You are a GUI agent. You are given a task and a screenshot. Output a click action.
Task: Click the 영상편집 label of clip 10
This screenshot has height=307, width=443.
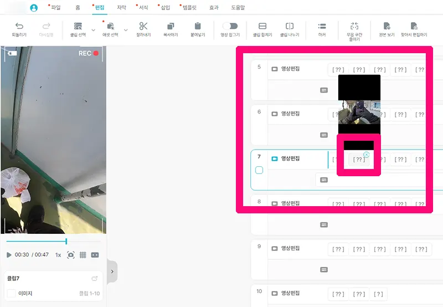coord(290,293)
